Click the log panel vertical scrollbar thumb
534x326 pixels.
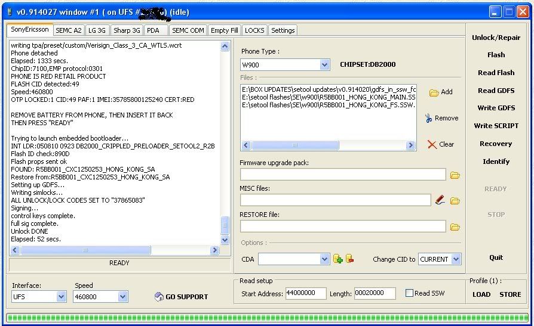click(x=225, y=225)
